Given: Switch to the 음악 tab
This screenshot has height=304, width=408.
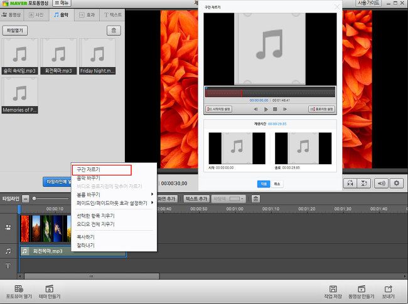Looking at the screenshot, I should point(62,15).
